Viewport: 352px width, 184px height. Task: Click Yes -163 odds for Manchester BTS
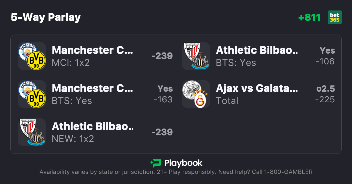pos(163,94)
